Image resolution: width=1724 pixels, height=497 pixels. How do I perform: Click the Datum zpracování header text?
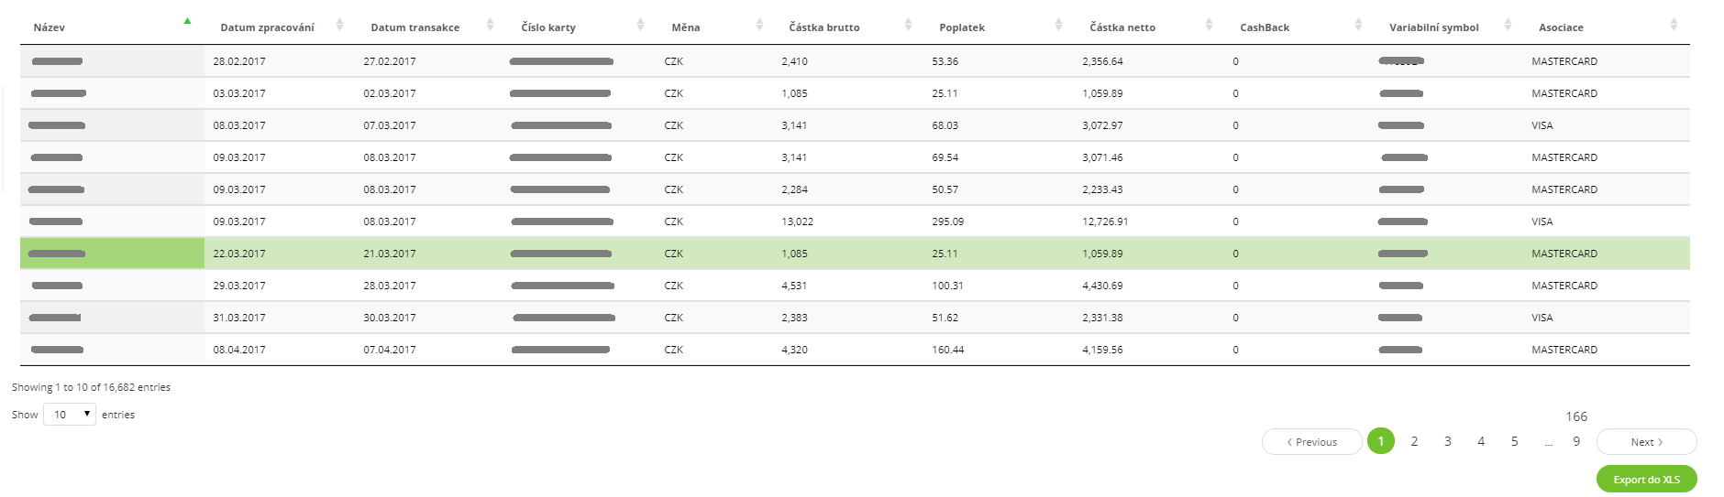pos(267,27)
